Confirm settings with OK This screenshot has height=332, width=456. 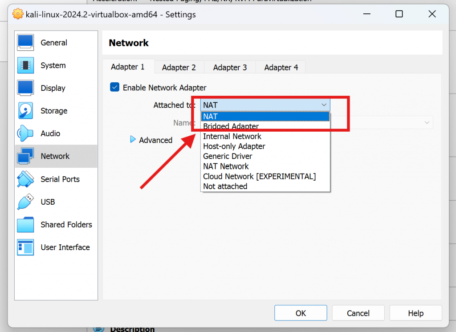(301, 313)
